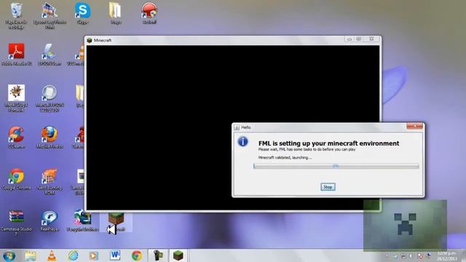Click the 'Minecraft validated, launching...' status text
The width and height of the screenshot is (466, 262).
(x=285, y=158)
